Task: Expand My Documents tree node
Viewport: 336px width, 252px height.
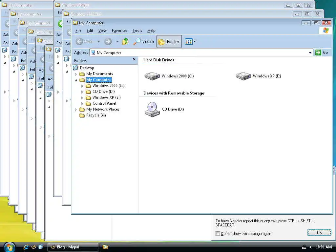Action: pyautogui.click(x=76, y=74)
